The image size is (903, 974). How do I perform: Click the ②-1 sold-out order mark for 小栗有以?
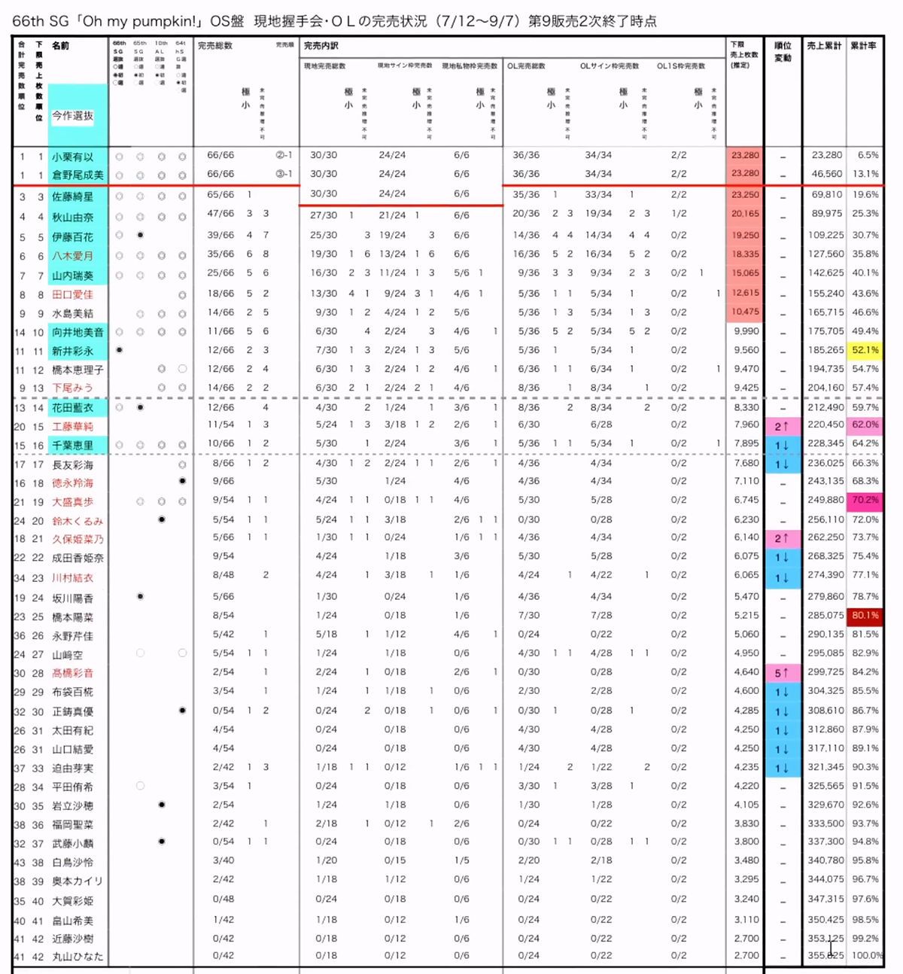pos(284,156)
